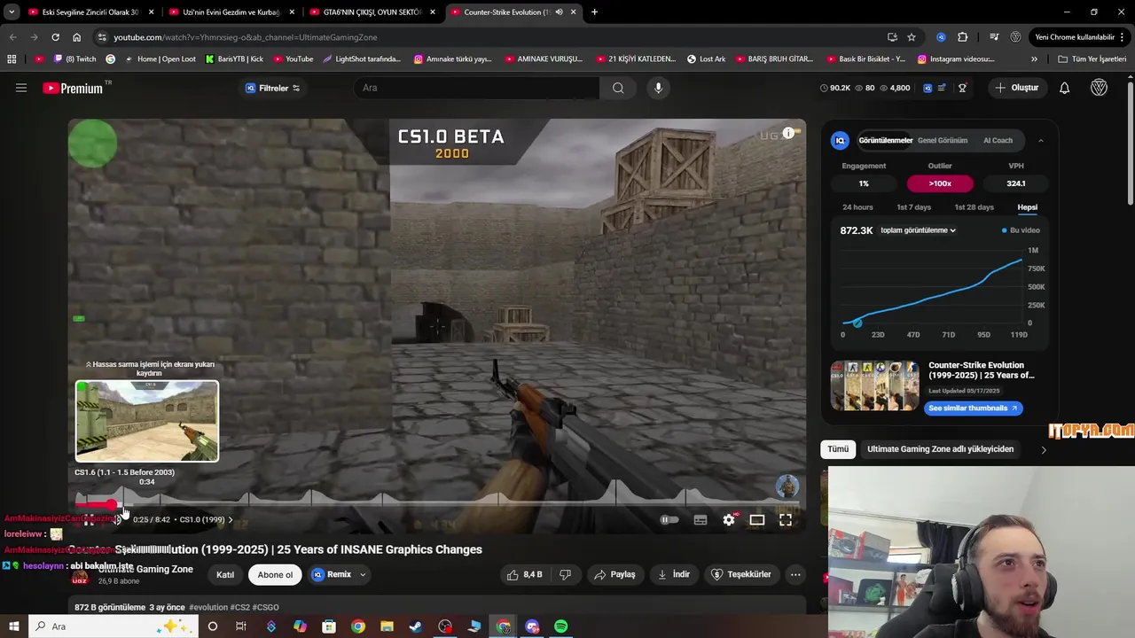Click the search magnifier button
The height and width of the screenshot is (638, 1135).
[618, 88]
